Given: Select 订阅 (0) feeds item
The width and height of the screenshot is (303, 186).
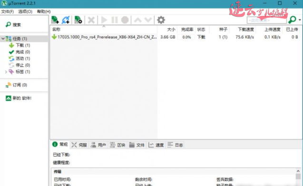Looking at the screenshot, I should [x=20, y=85].
